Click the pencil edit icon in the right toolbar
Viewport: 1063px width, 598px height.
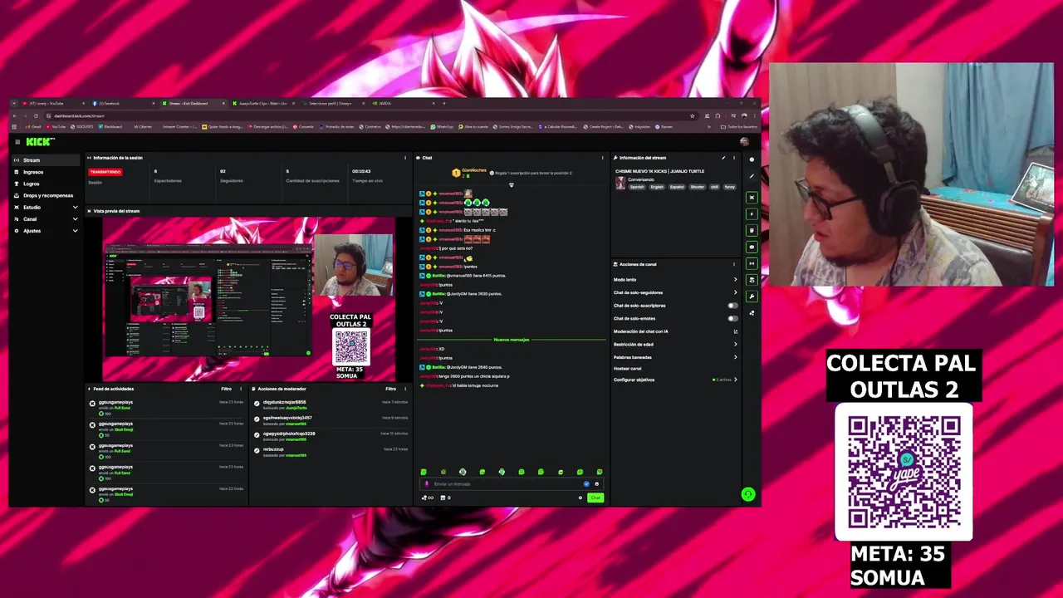click(752, 176)
